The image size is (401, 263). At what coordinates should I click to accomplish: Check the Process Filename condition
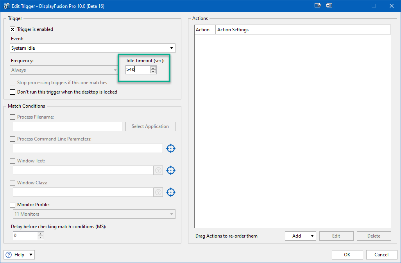[x=12, y=117]
